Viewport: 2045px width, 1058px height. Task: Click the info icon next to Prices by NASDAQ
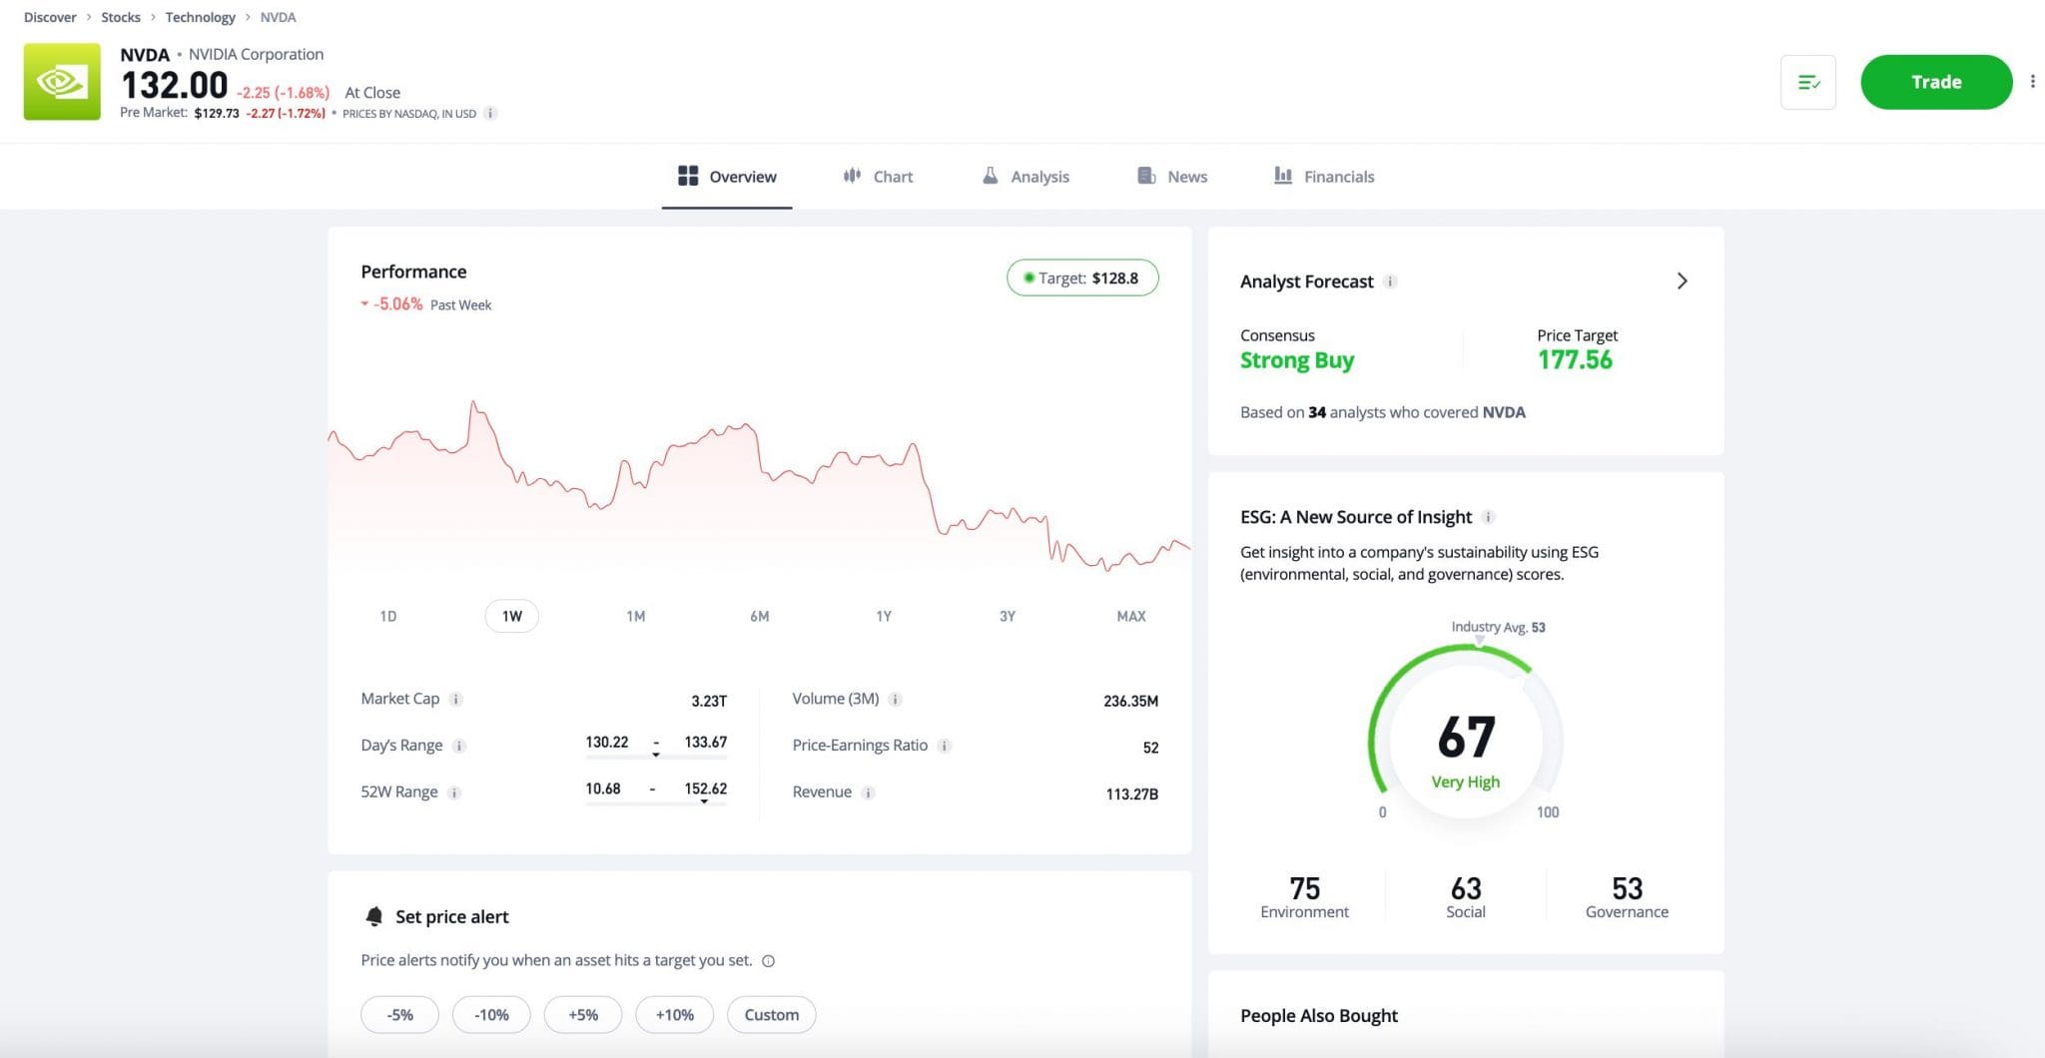(x=490, y=114)
